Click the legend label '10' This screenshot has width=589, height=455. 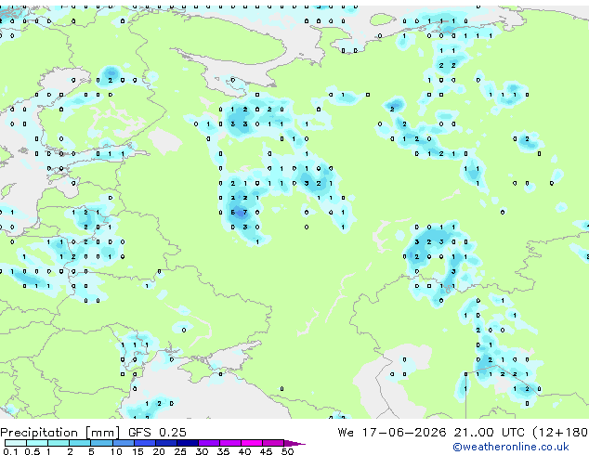(116, 451)
